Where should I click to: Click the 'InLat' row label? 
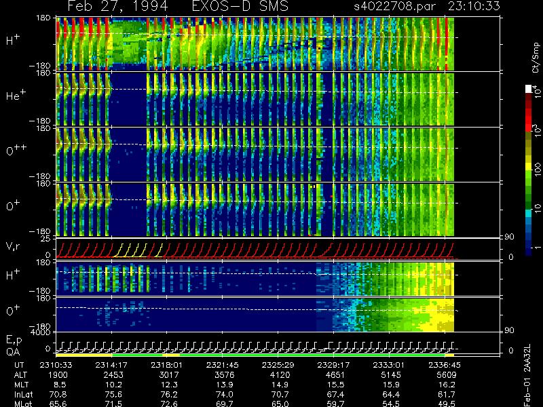coord(23,395)
